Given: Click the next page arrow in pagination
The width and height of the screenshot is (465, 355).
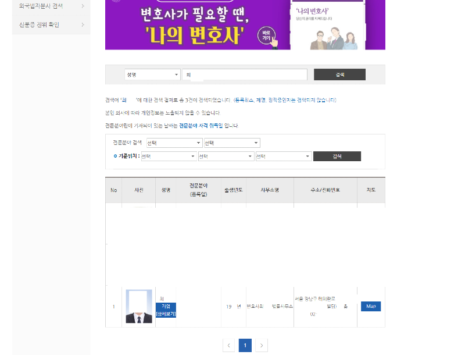Looking at the screenshot, I should tap(261, 345).
